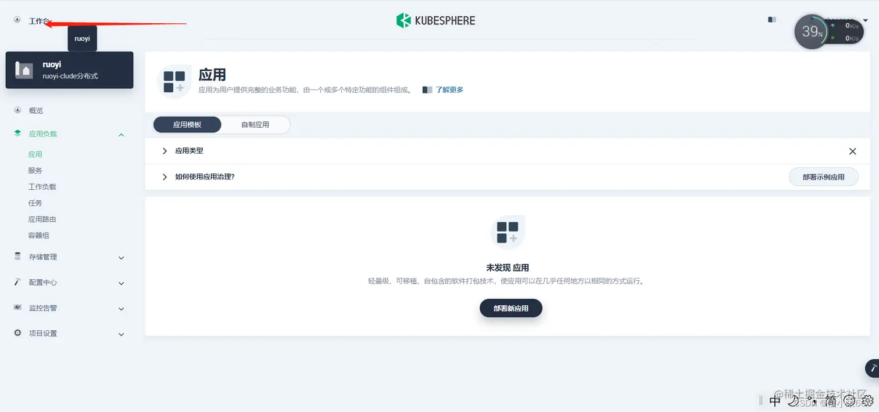The image size is (879, 412).
Task: Open the IME settings gear icon
Action: point(867,401)
